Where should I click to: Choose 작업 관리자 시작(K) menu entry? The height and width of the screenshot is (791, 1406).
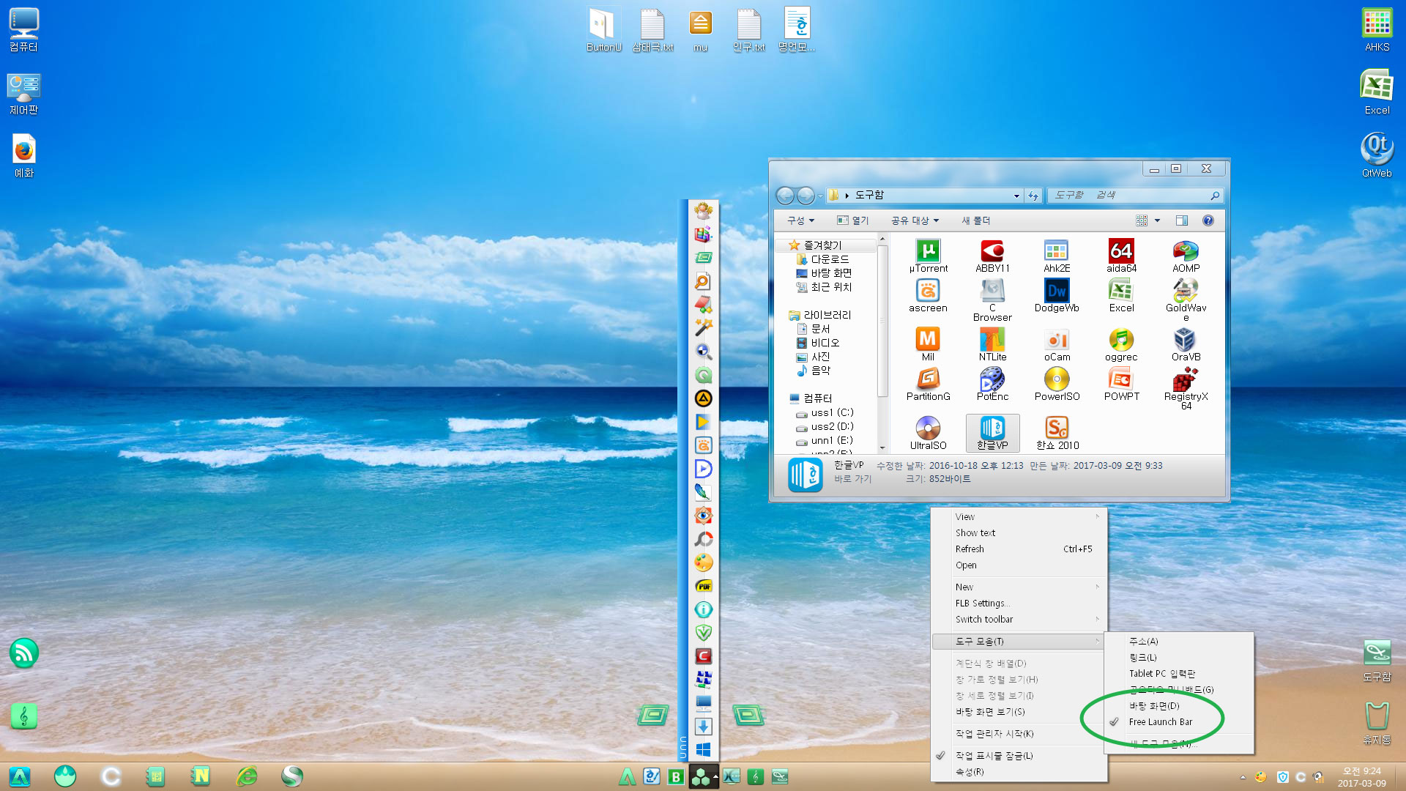click(1019, 734)
